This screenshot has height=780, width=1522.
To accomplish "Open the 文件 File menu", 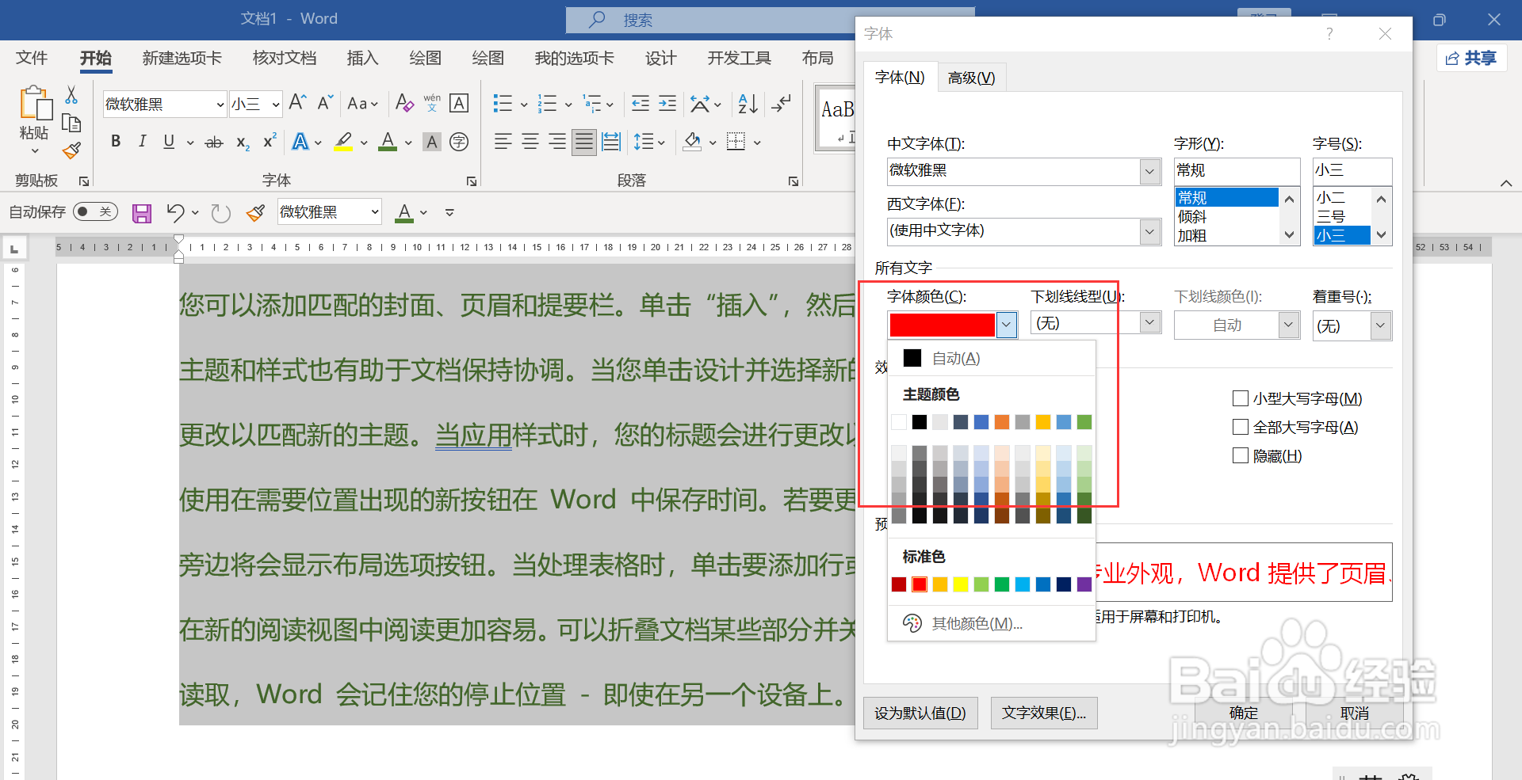I will click(x=32, y=58).
